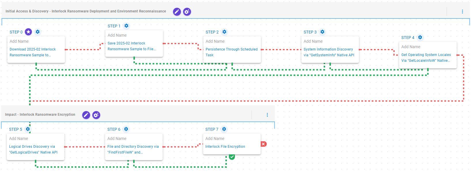Open the three-dot menu for Impact stage
The width and height of the screenshot is (473, 172).
[x=267, y=115]
